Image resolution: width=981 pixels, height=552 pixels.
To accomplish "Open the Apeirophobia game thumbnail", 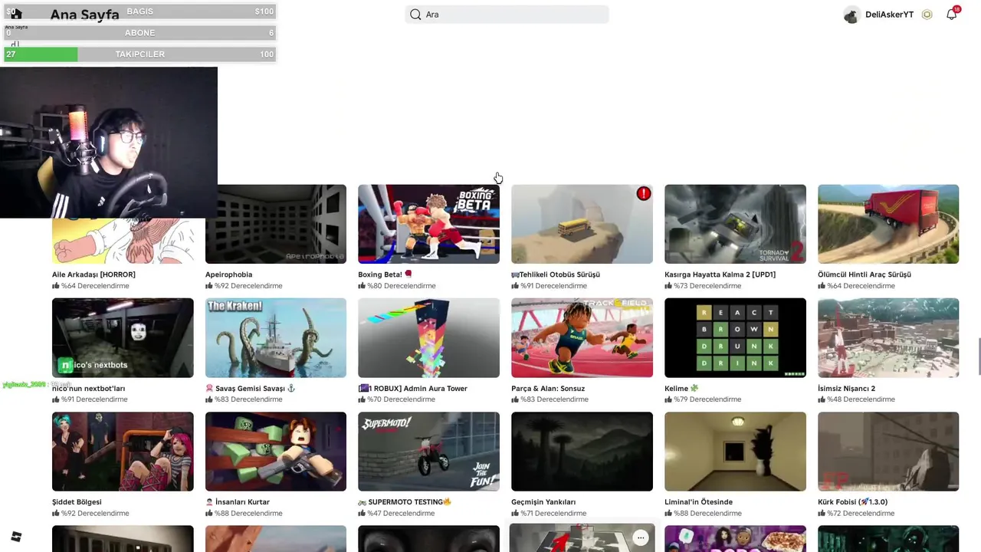I will coord(276,224).
